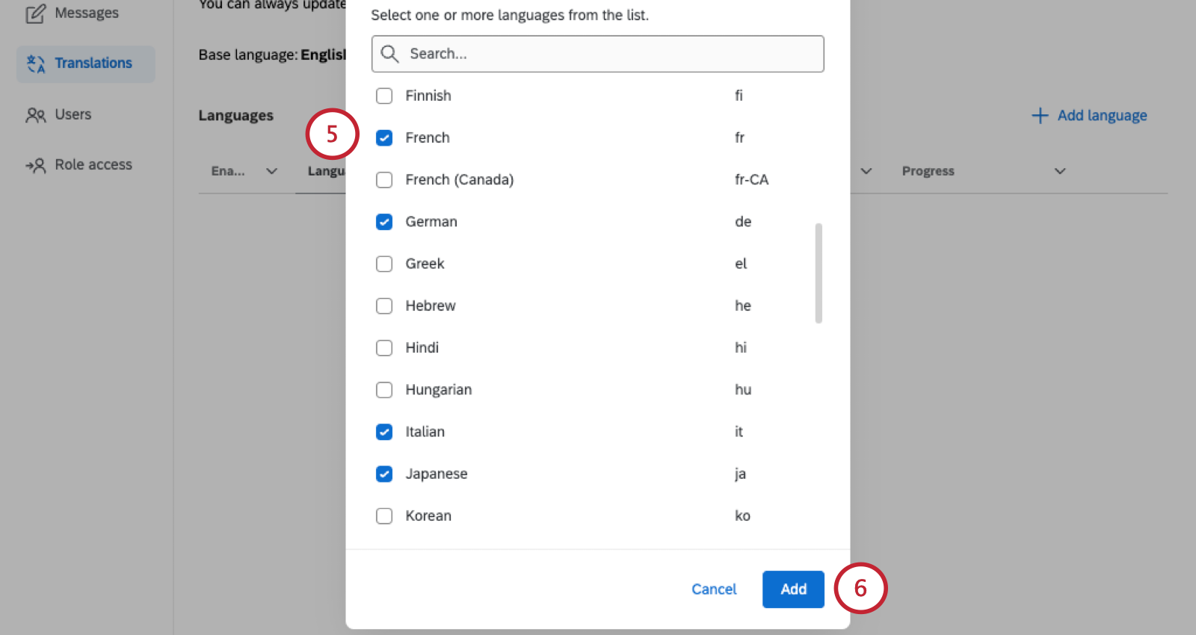Click the Progress column header
The width and height of the screenshot is (1196, 635).
[928, 171]
